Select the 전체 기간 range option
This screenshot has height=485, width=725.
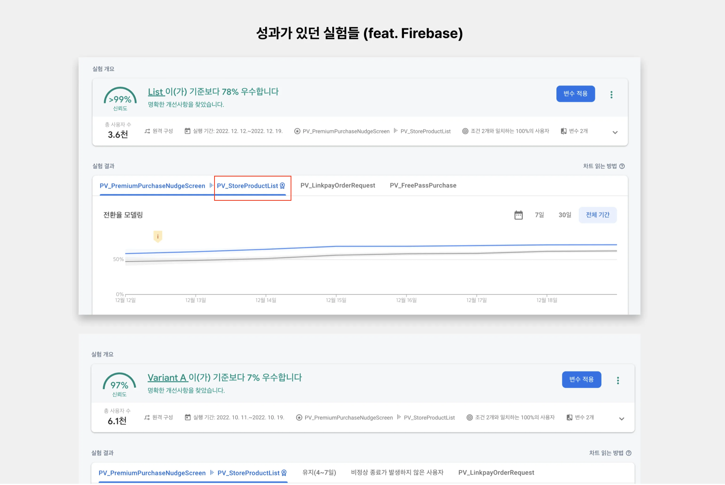pyautogui.click(x=598, y=215)
